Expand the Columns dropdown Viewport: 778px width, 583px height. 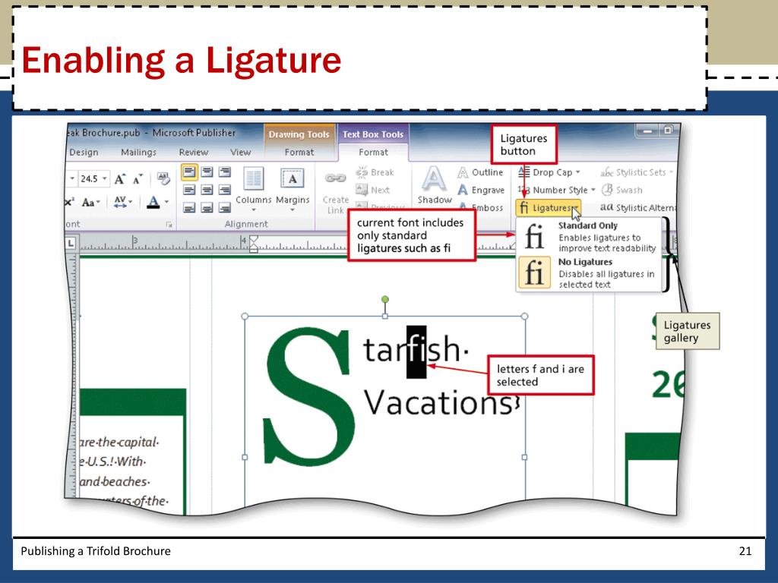pyautogui.click(x=254, y=210)
